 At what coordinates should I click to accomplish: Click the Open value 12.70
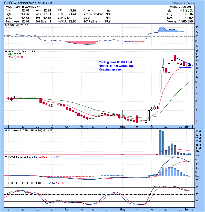point(25,10)
